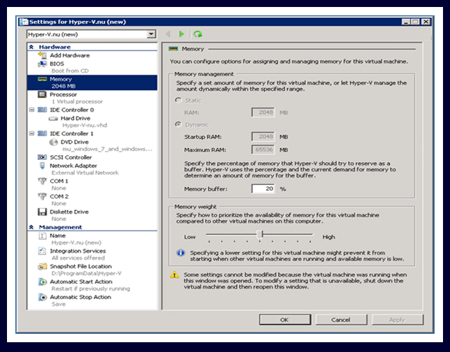450x352 pixels.
Task: Click the Memory header icon in right pane
Action: [x=173, y=49]
